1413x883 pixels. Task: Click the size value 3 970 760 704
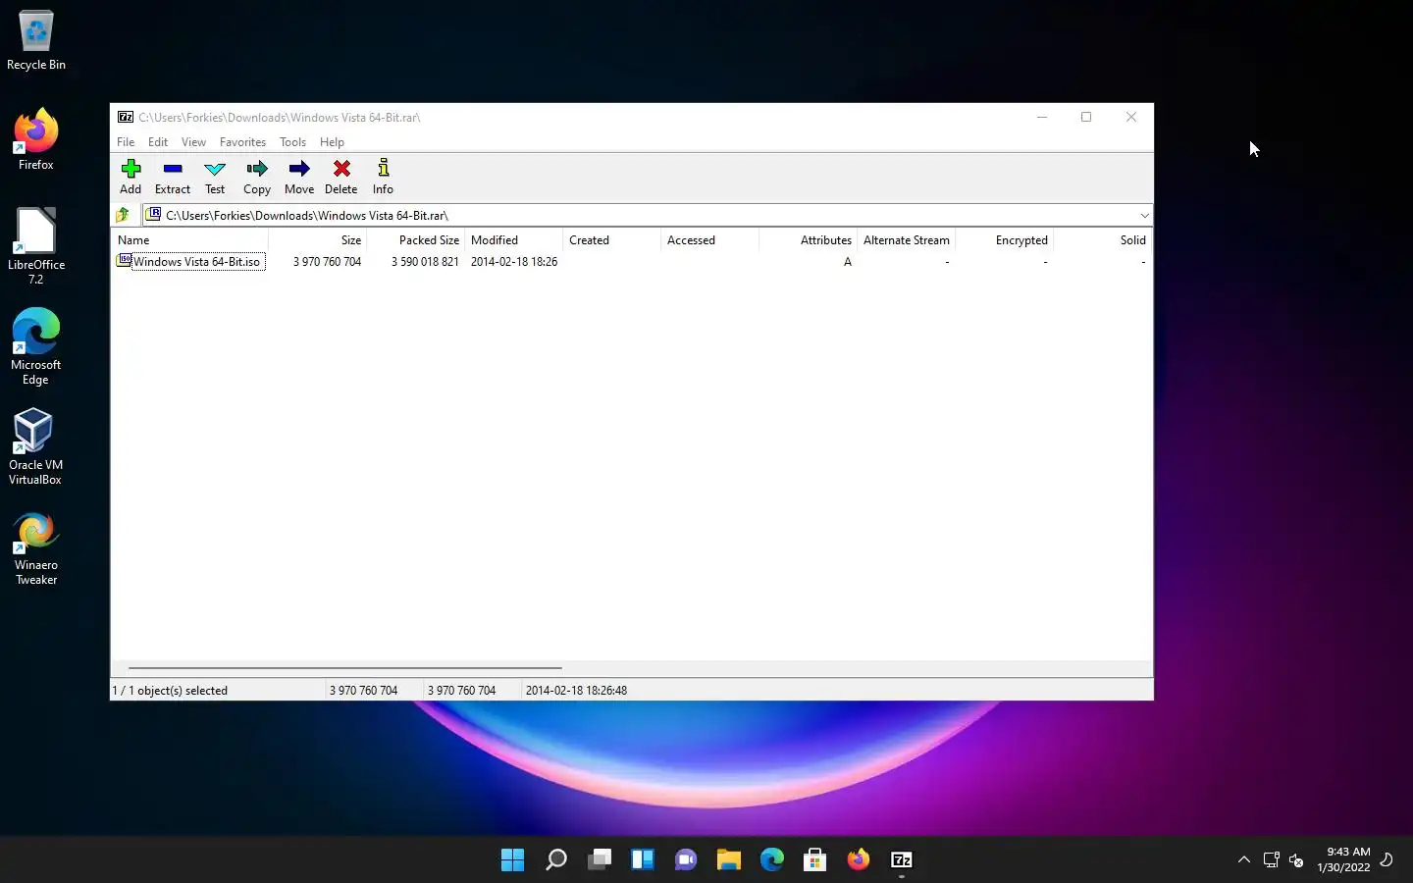(x=327, y=262)
